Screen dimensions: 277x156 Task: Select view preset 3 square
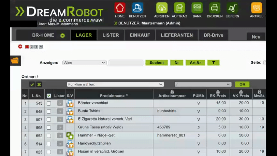click(x=36, y=47)
